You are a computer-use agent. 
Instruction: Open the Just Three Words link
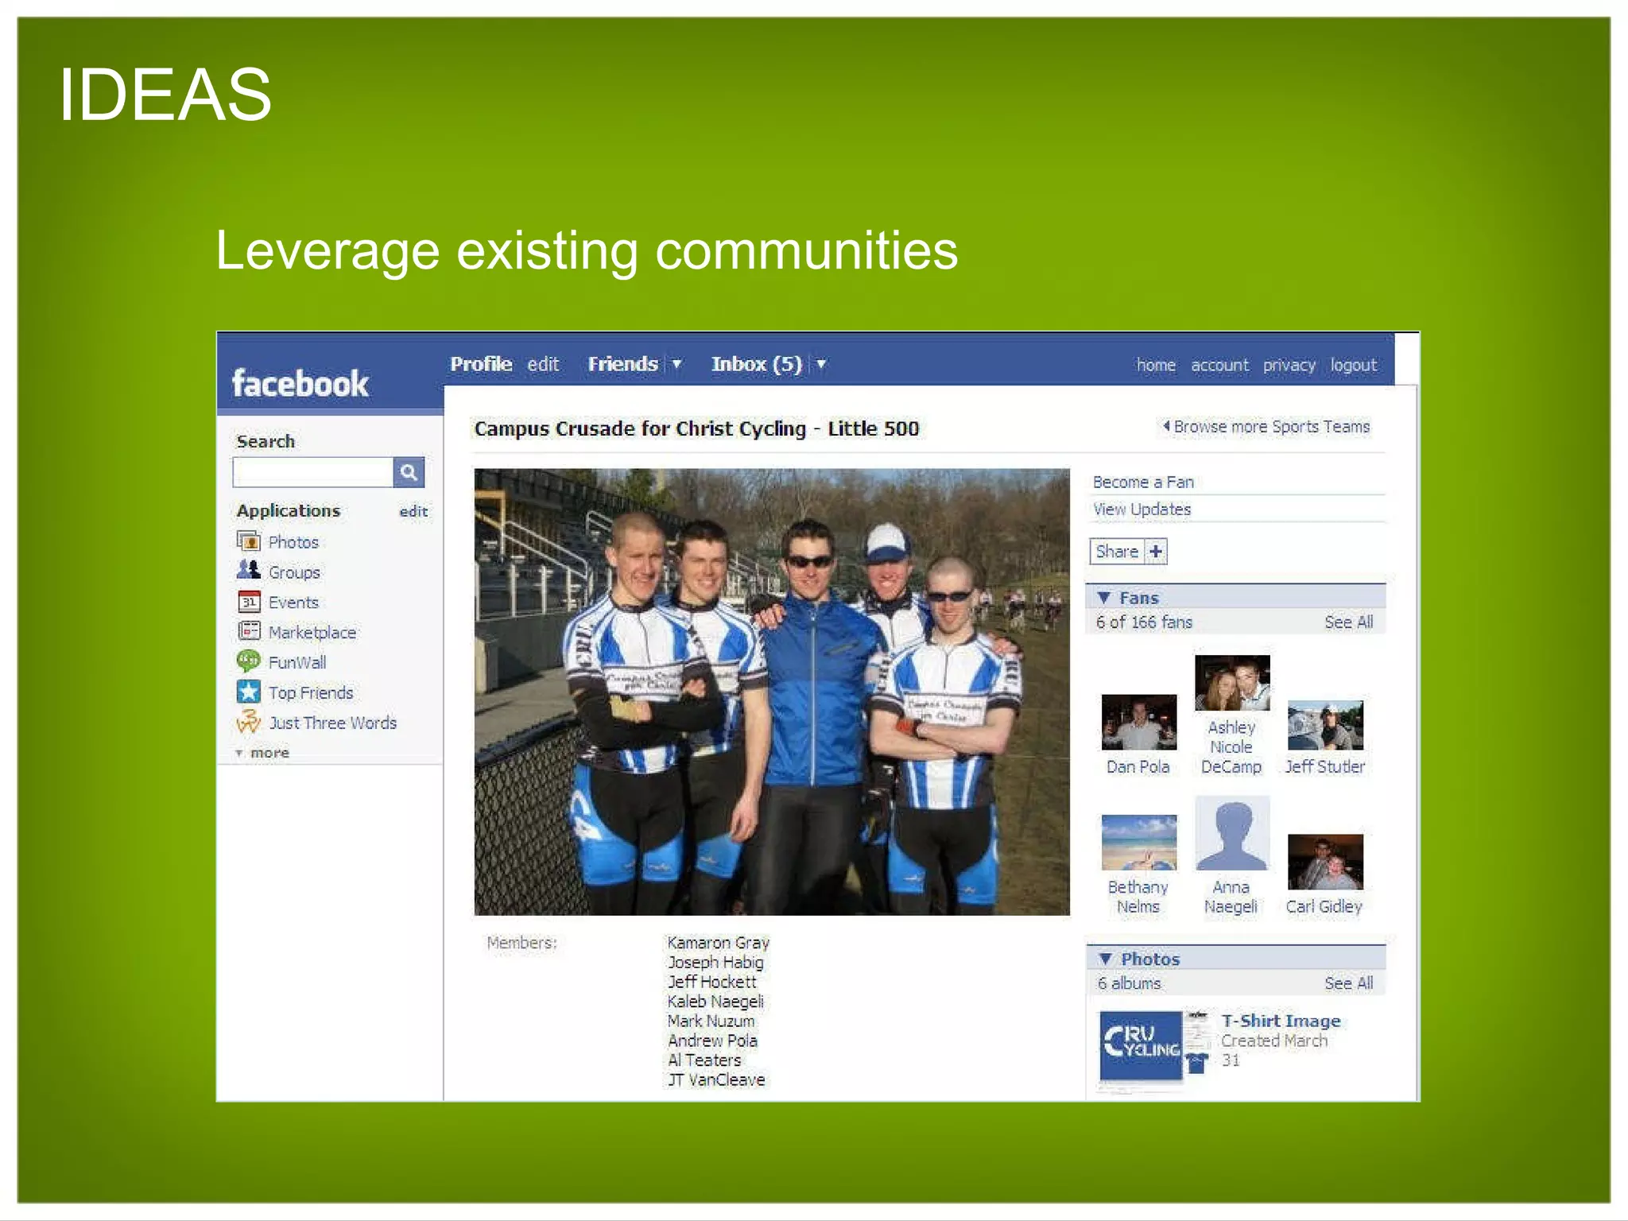click(332, 723)
